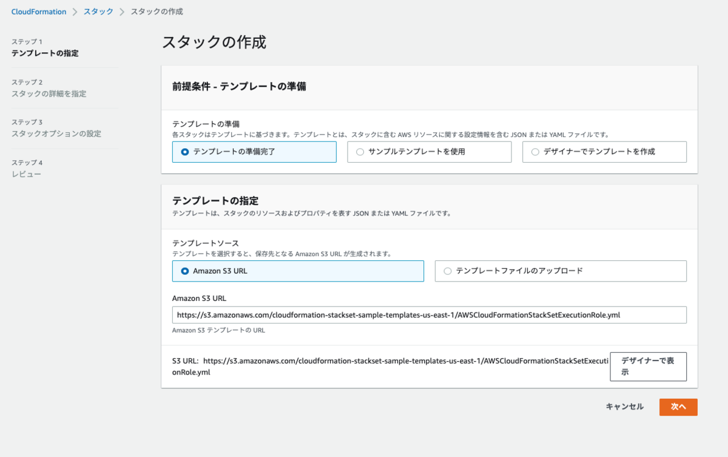
Task: Select Amazon S3 URL template source
Action: pos(298,271)
